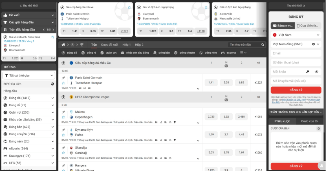Select Bóng đá sport filter icon
This screenshot has height=171, width=326.
click(64, 53)
